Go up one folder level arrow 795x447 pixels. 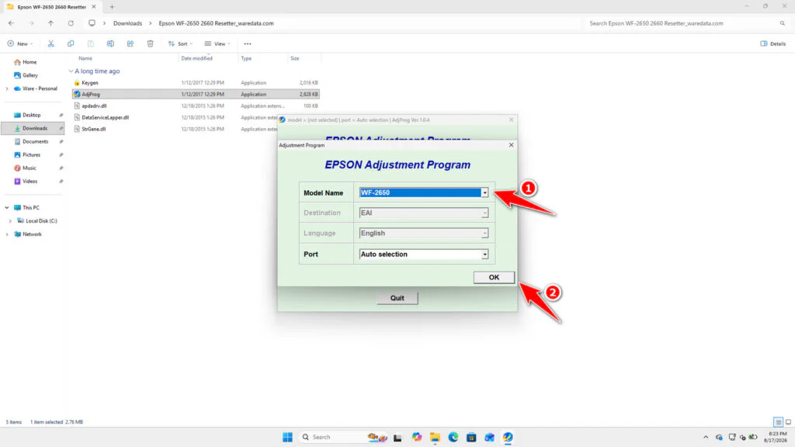click(x=50, y=23)
